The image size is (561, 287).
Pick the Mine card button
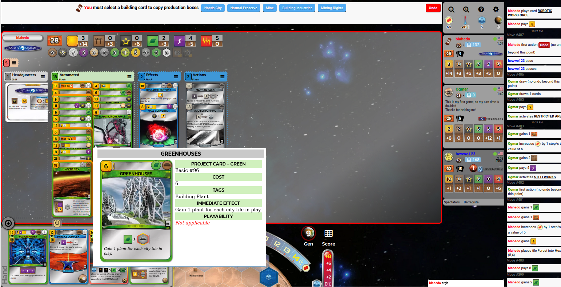tap(270, 8)
